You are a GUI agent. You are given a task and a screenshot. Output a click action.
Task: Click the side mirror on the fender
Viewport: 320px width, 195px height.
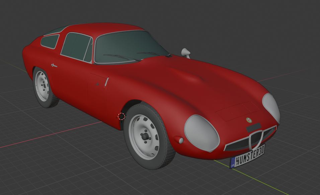[186, 52]
